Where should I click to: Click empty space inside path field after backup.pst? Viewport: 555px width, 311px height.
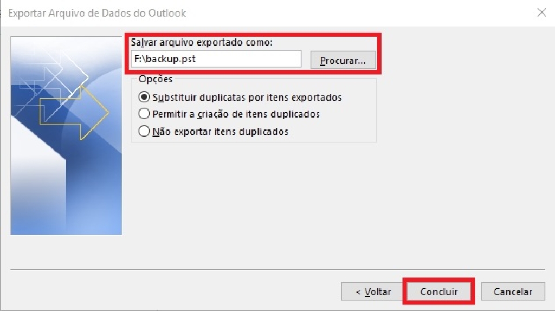[x=248, y=59]
